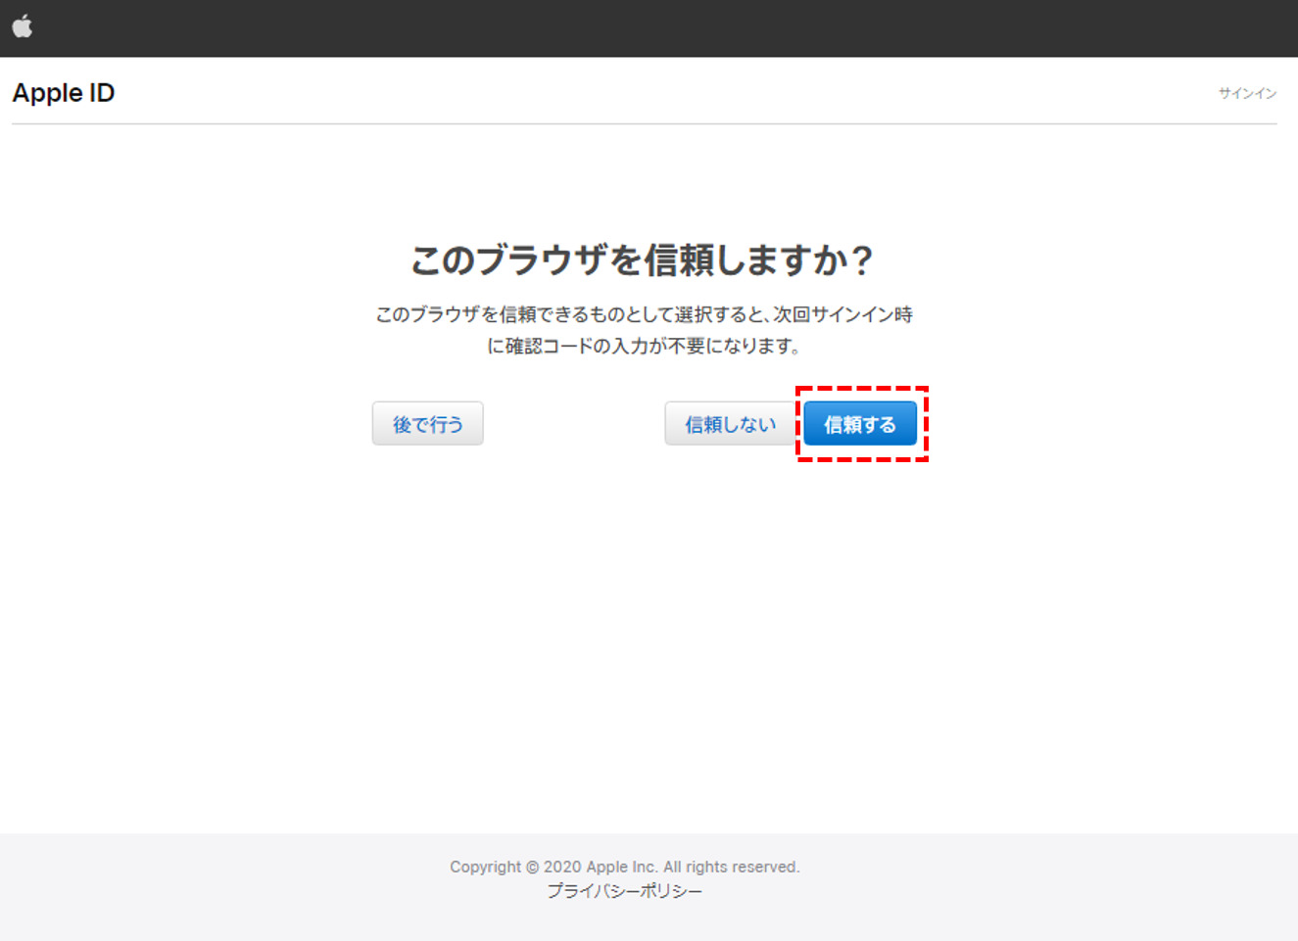Click 次回サインイン時 in the description
This screenshot has width=1298, height=941.
click(x=842, y=314)
